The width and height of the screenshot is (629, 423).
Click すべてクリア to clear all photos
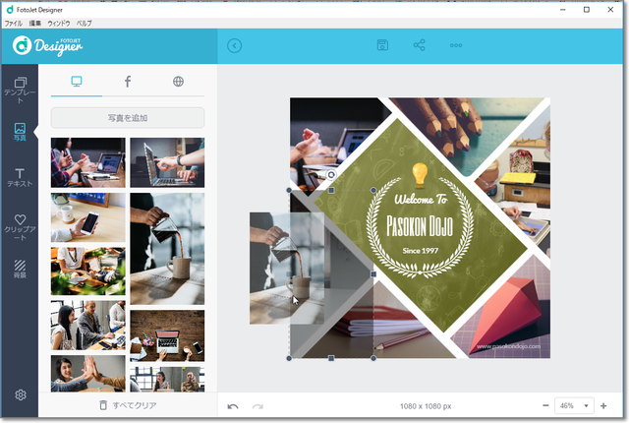pos(128,405)
